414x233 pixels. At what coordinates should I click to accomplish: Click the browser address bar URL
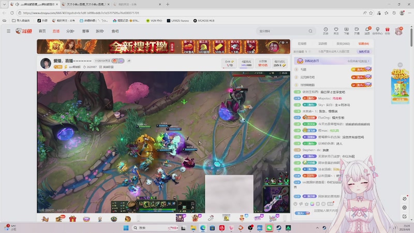pyautogui.click(x=81, y=12)
